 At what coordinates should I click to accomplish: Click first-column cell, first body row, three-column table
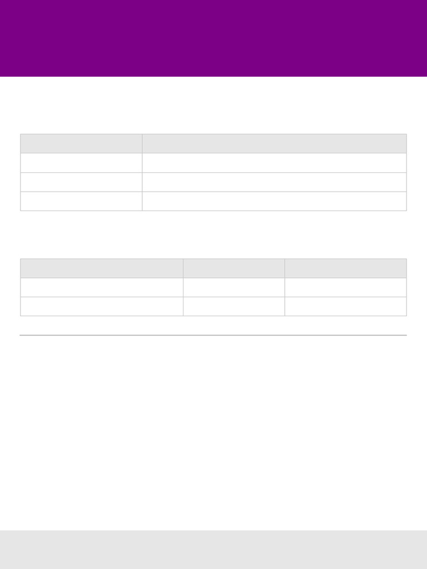(102, 287)
